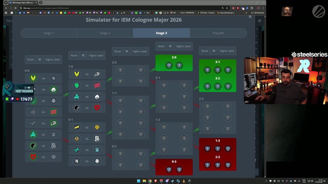Image resolution: width=328 pixels, height=184 pixels.
Task: Pick Spirit's dragon logo in the 0-0 round
Action: [x=54, y=89]
